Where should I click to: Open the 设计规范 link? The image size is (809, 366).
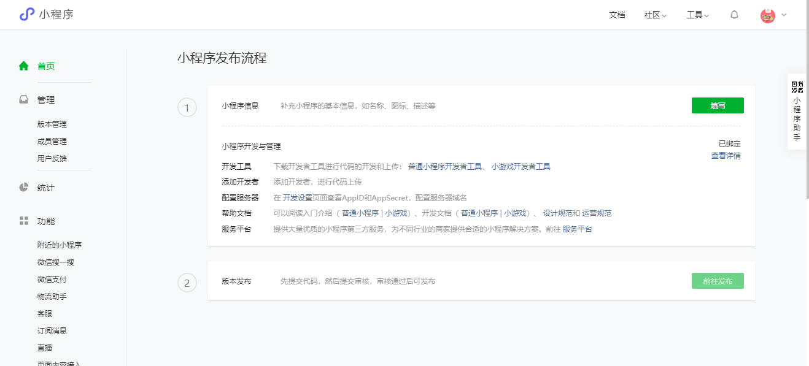(x=558, y=213)
